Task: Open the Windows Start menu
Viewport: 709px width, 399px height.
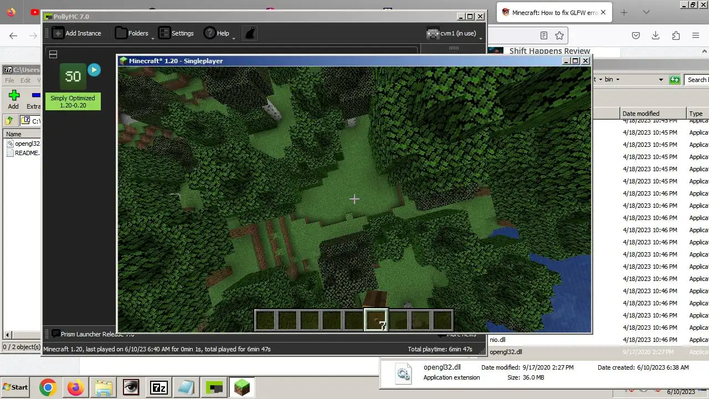Action: [15, 387]
